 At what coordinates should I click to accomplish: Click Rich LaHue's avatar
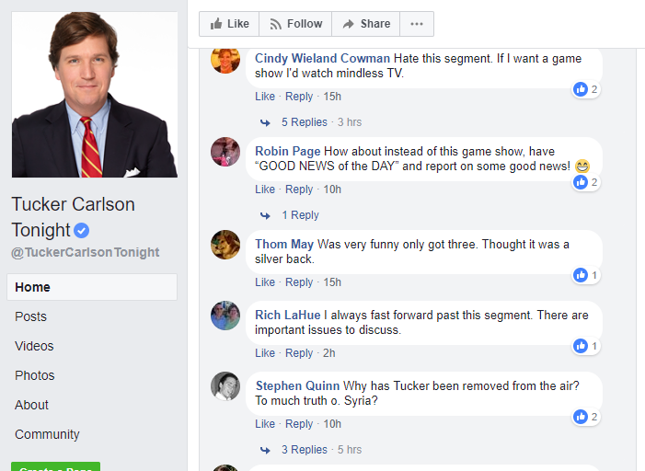(x=225, y=316)
